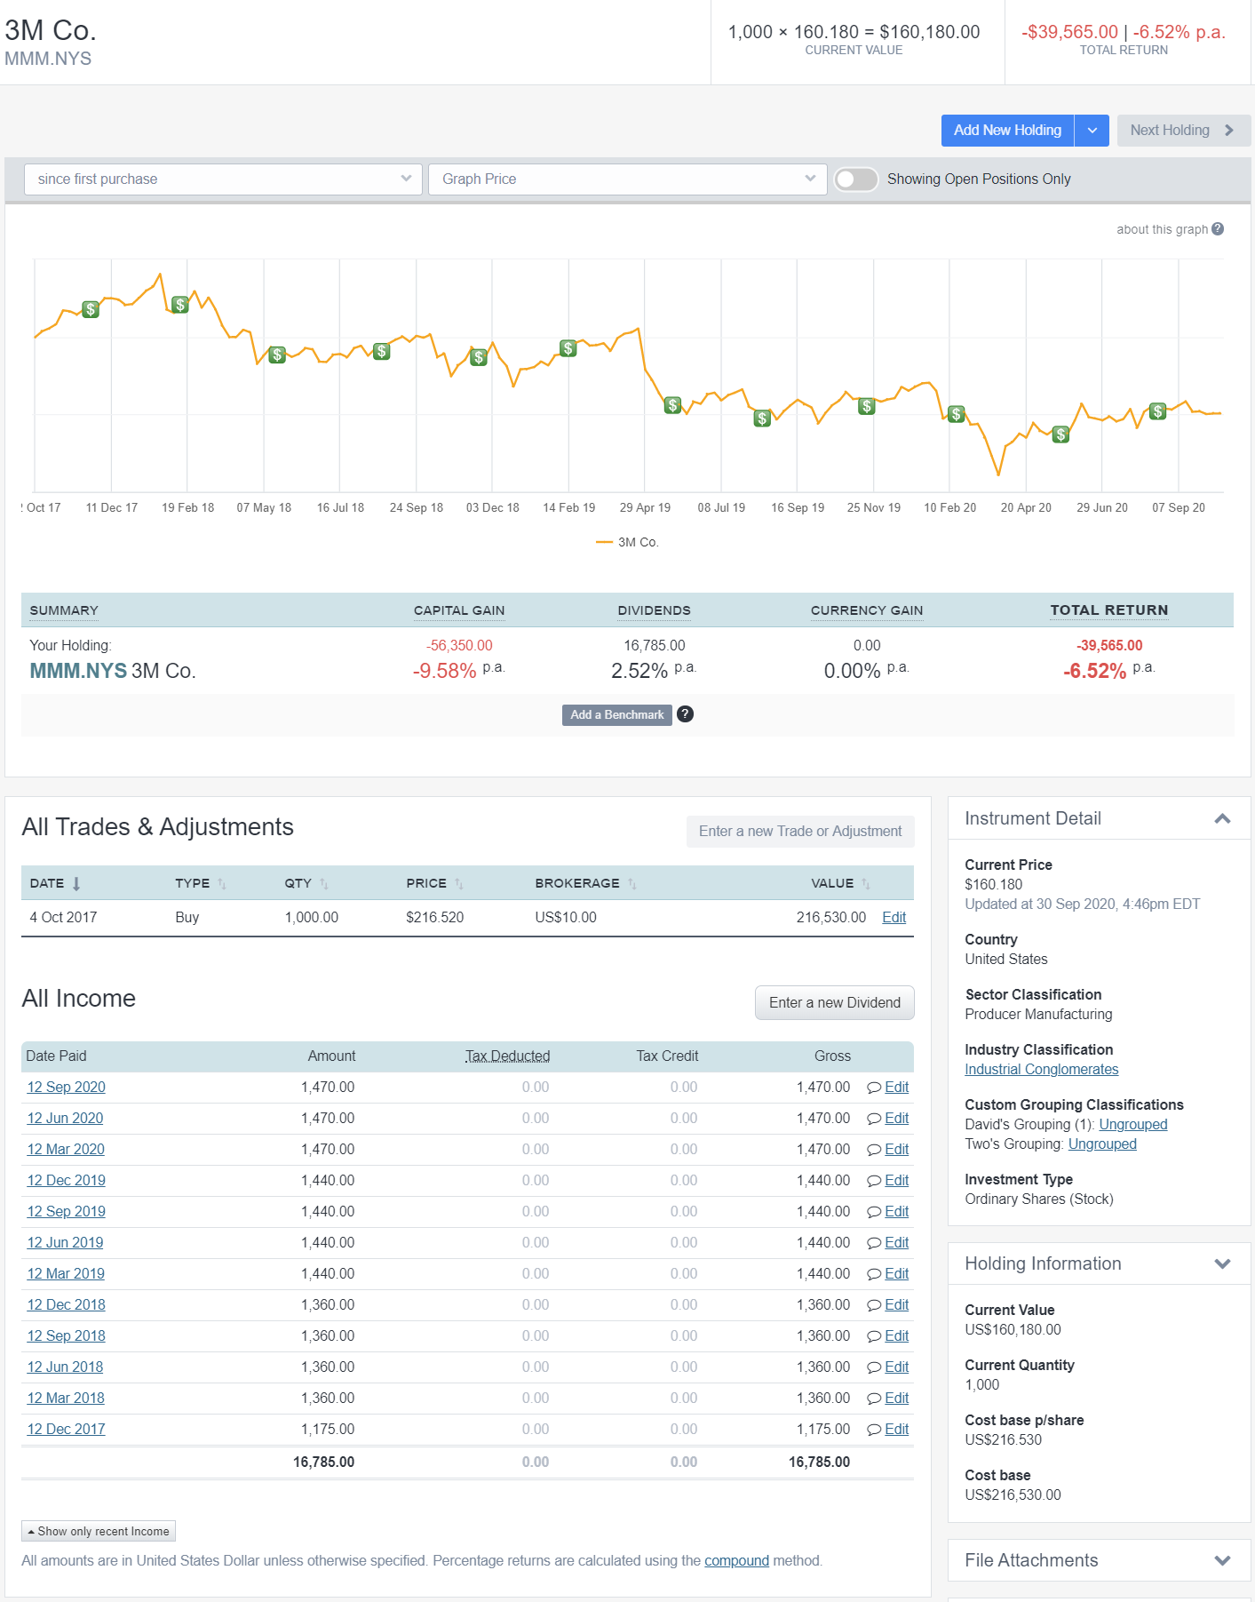Click the about this graph help icon

click(x=1218, y=229)
